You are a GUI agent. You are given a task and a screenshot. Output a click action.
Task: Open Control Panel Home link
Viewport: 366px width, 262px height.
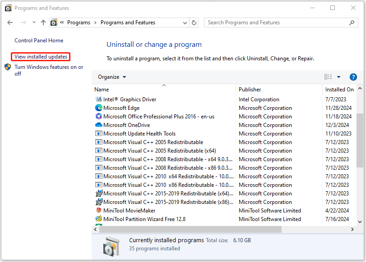(x=39, y=41)
